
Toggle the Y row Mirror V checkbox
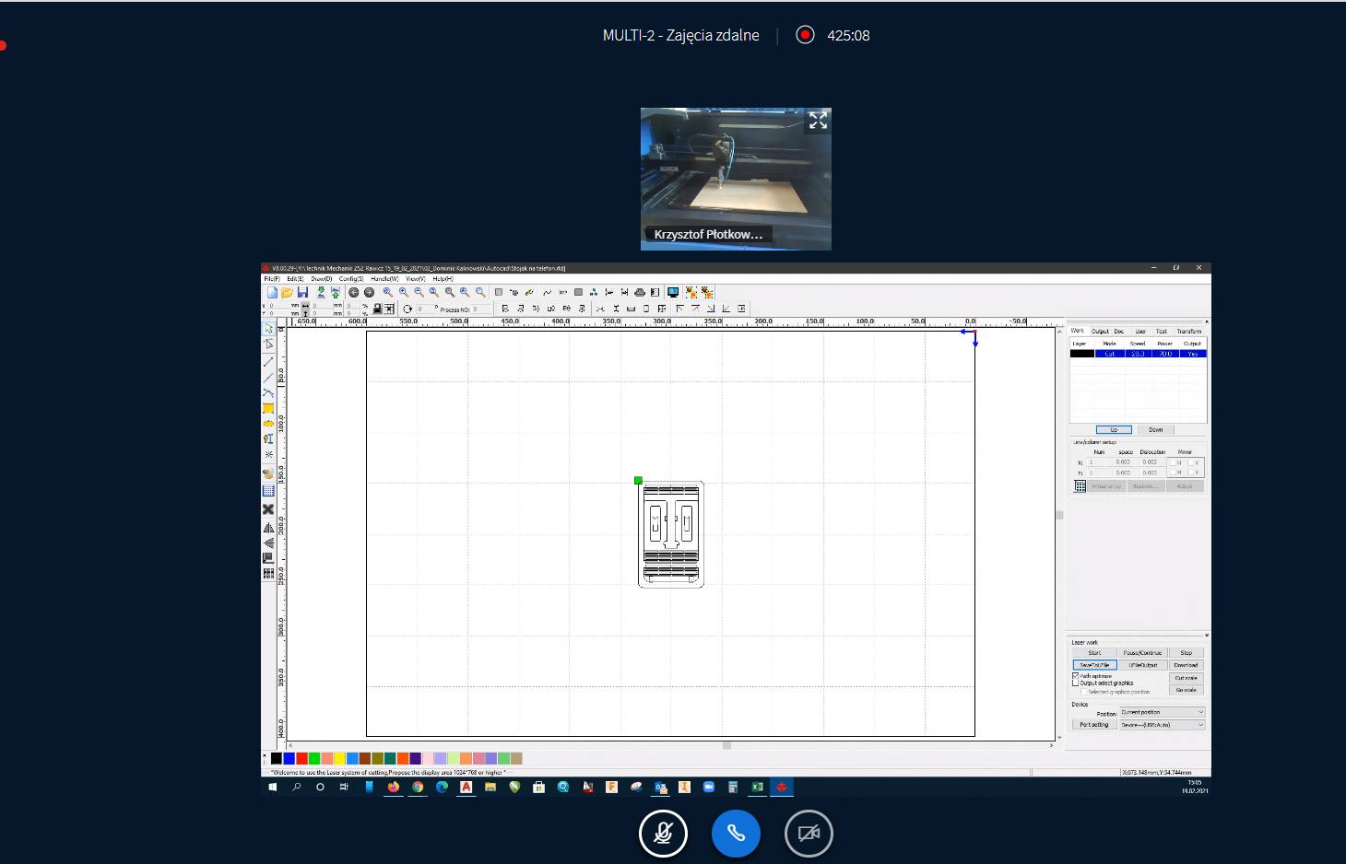tap(1192, 473)
